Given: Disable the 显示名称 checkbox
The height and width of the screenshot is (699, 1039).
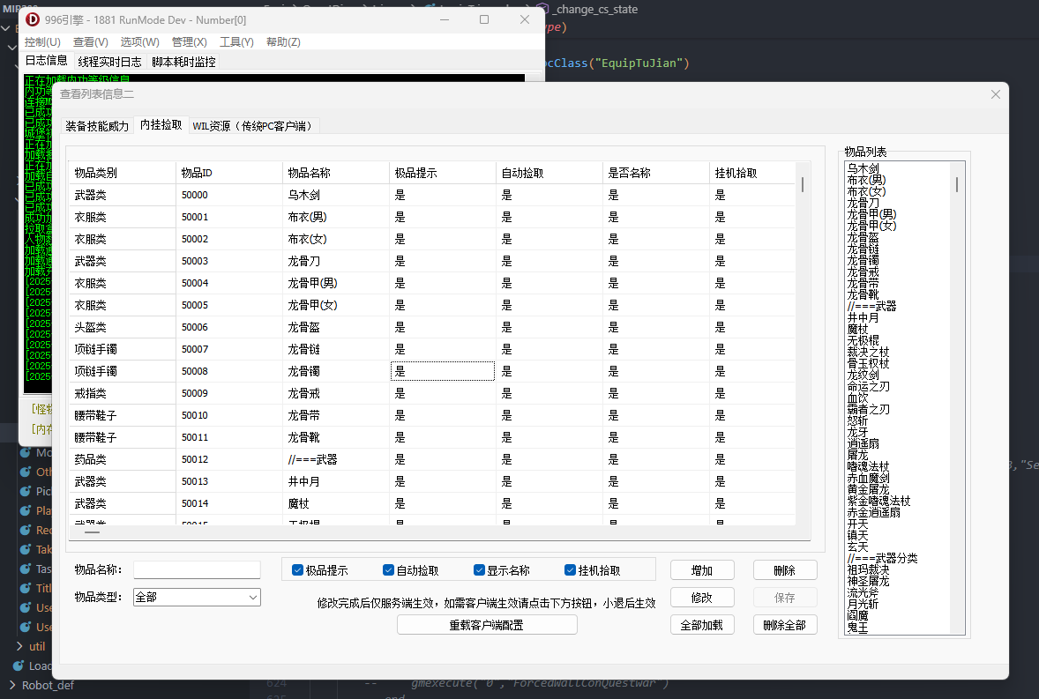Looking at the screenshot, I should 480,570.
